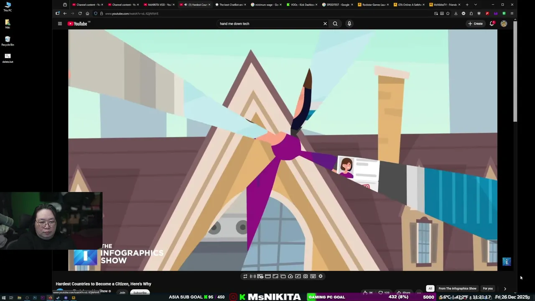Image resolution: width=535 pixels, height=301 pixels.
Task: Expand the browser tab list dropdown
Action: 476,5
